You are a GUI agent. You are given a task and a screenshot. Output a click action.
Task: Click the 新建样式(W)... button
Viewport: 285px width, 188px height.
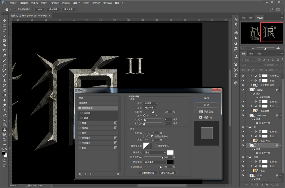(x=206, y=111)
